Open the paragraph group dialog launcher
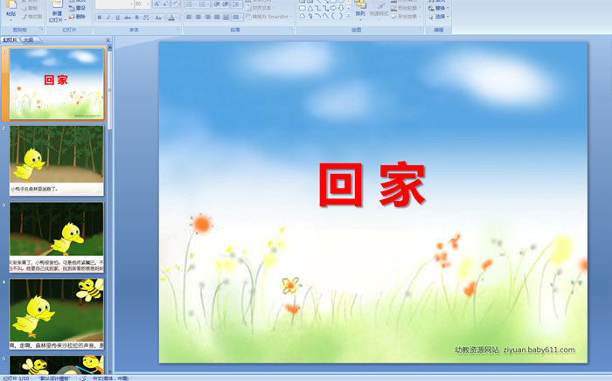The height and width of the screenshot is (381, 612). point(291,29)
